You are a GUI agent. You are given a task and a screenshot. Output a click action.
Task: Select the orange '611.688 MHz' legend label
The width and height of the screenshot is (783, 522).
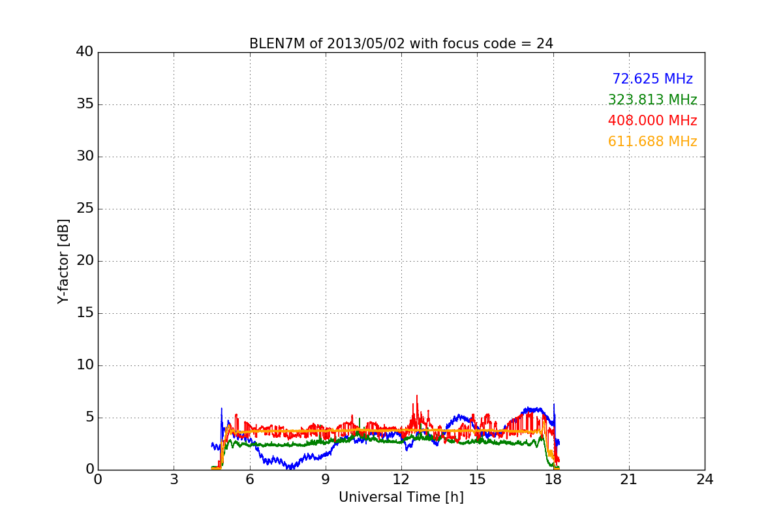click(652, 142)
